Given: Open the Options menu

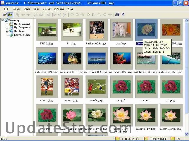Looking at the screenshot, I should [59, 9].
